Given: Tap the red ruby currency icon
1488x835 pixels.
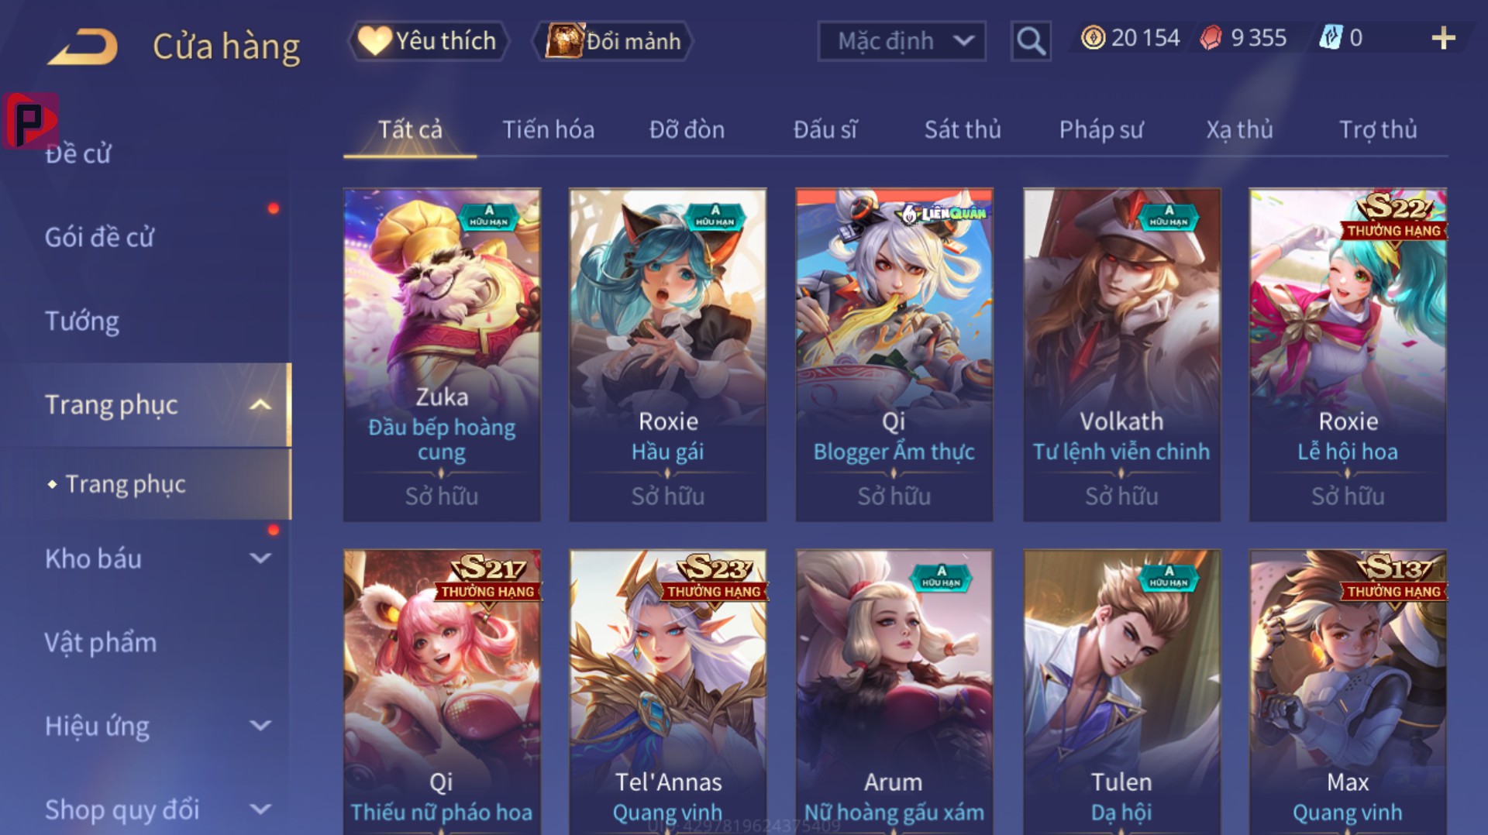Looking at the screenshot, I should 1211,38.
